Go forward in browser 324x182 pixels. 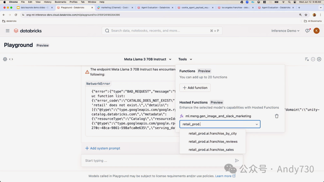[x=10, y=15]
